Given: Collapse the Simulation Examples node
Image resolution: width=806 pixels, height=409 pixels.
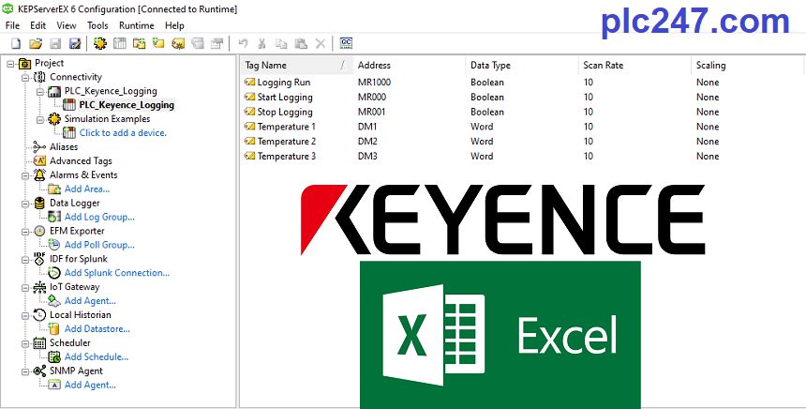Looking at the screenshot, I should click(x=40, y=119).
